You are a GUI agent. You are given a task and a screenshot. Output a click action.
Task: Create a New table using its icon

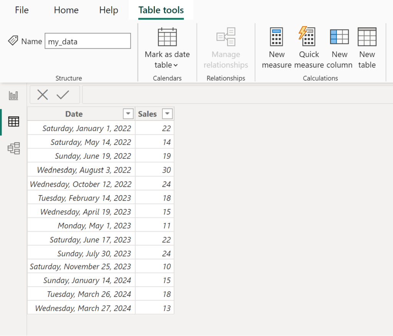pyautogui.click(x=367, y=36)
